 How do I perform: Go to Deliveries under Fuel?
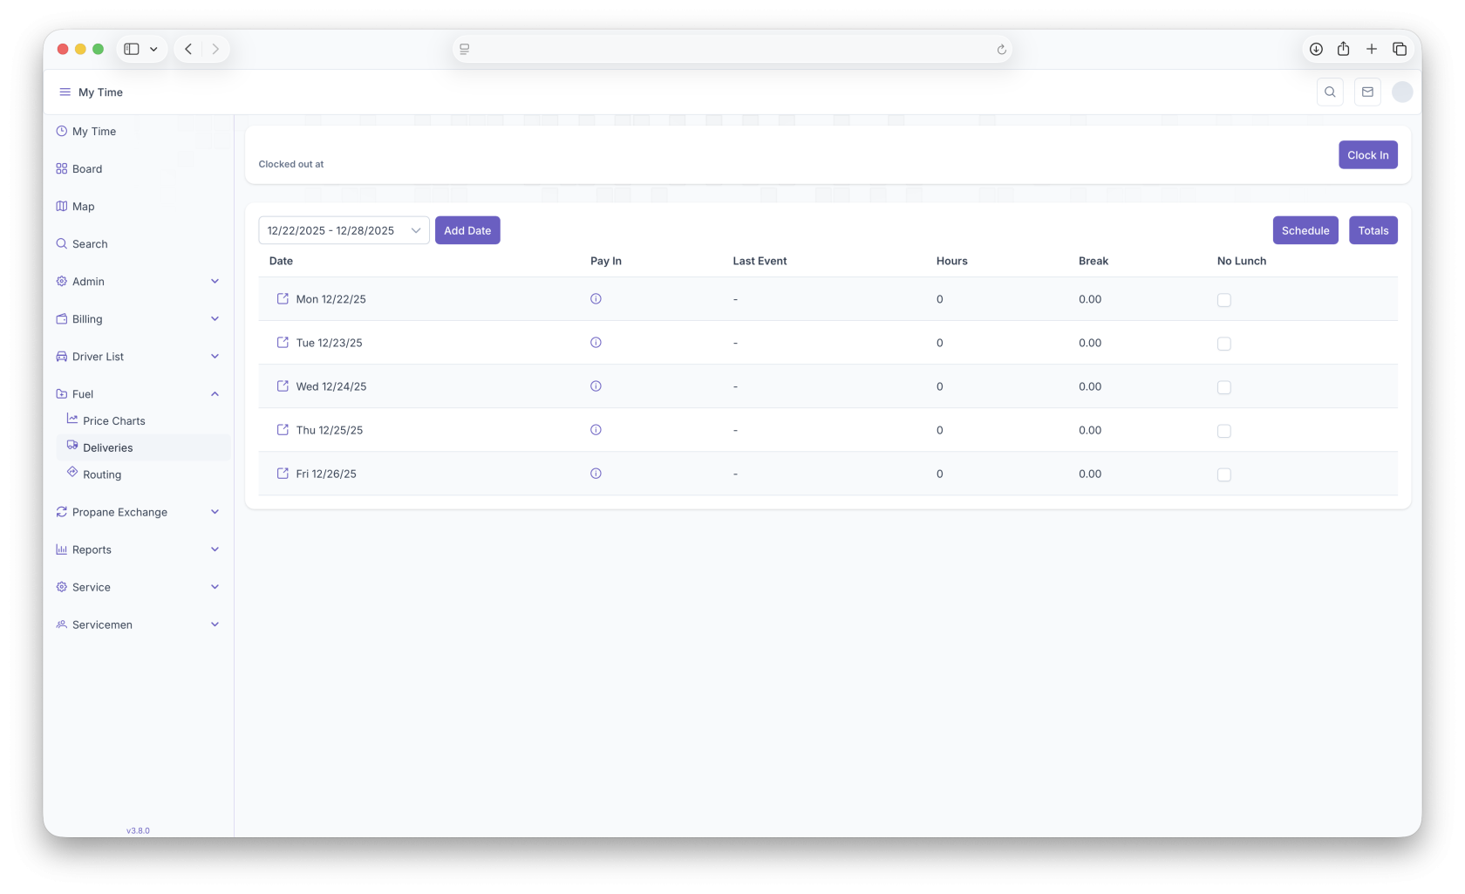108,447
